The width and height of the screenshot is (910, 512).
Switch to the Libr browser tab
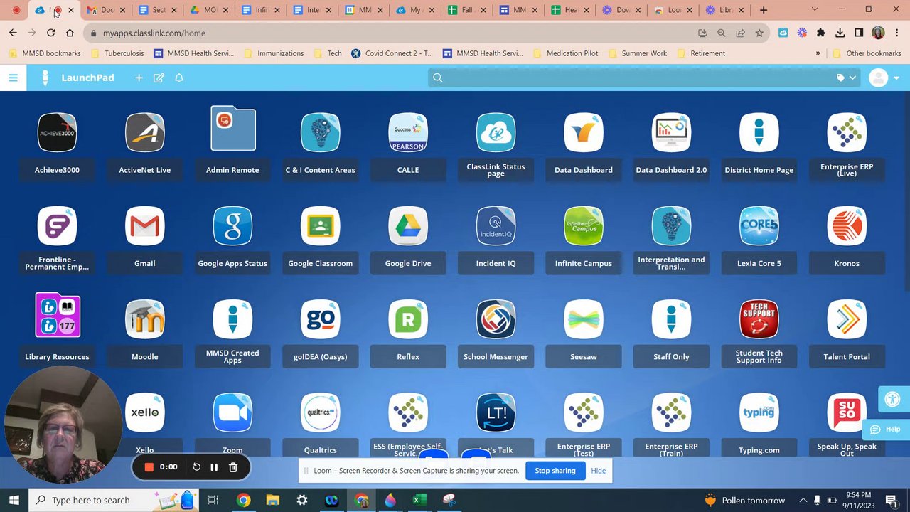[724, 10]
